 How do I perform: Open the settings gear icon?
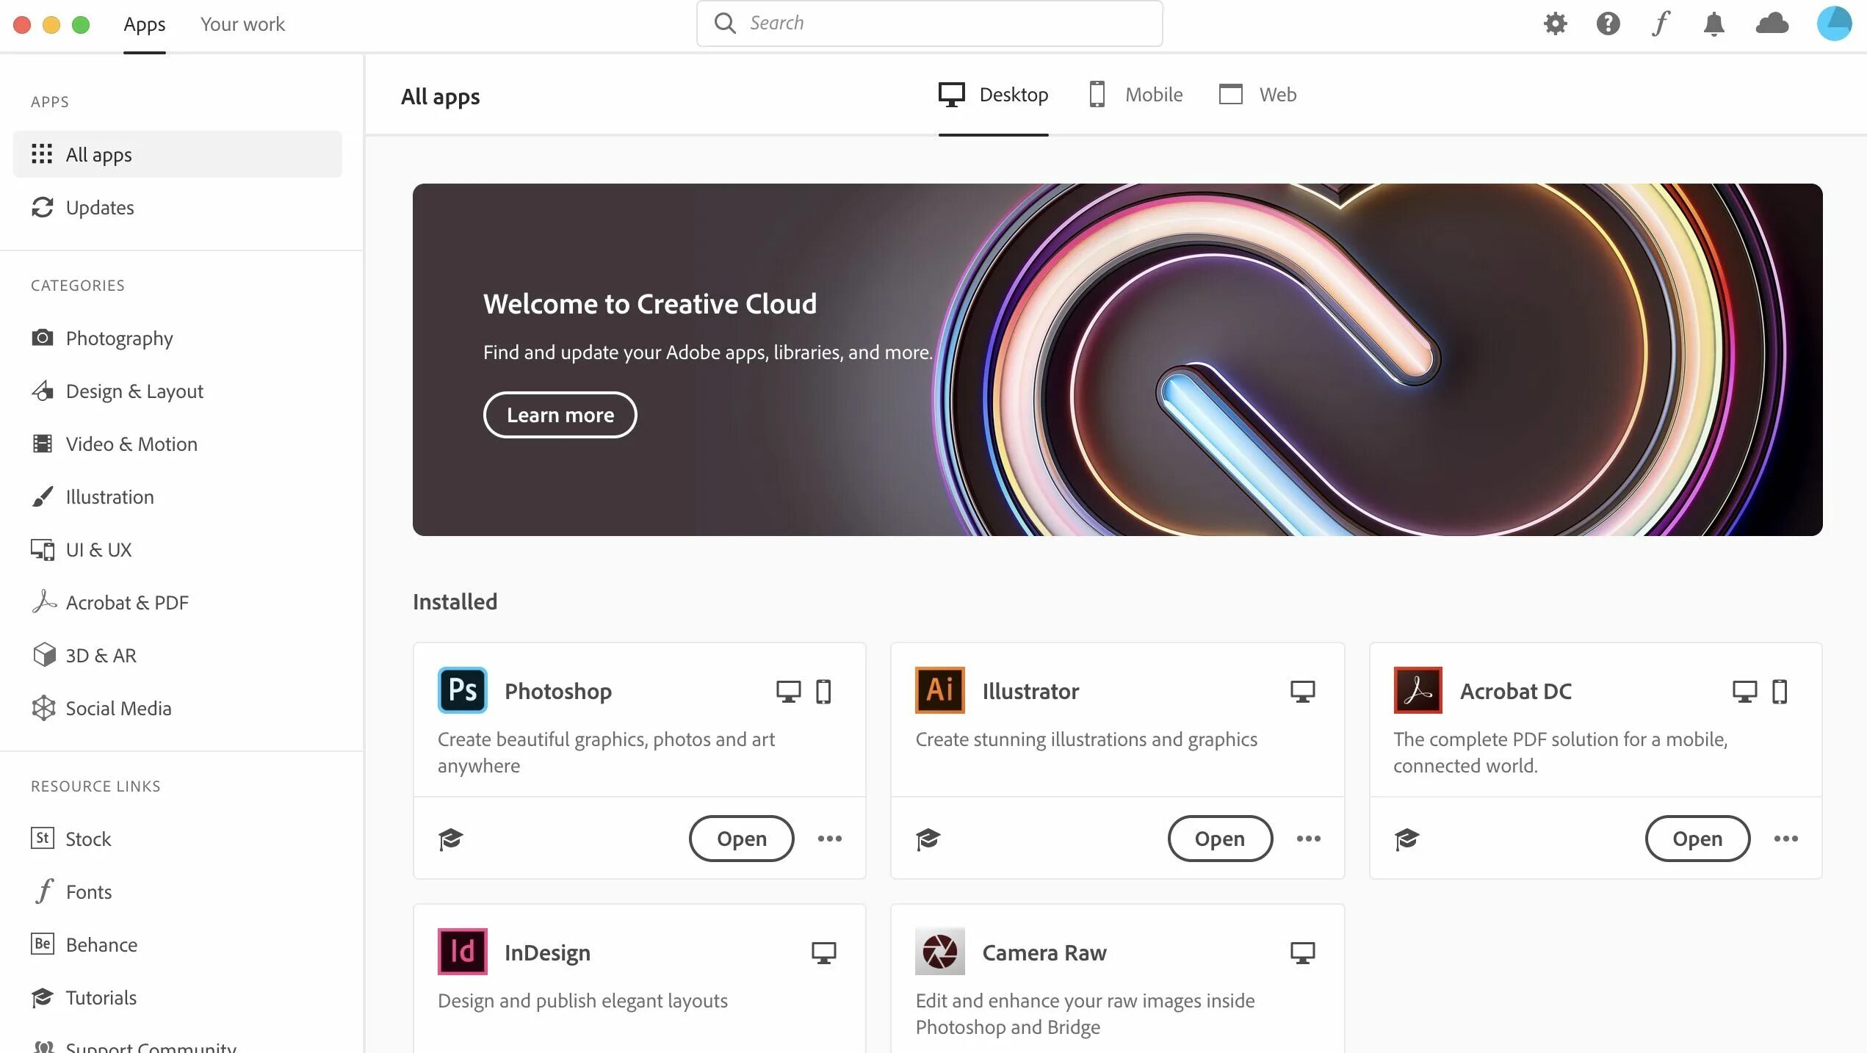(1555, 23)
